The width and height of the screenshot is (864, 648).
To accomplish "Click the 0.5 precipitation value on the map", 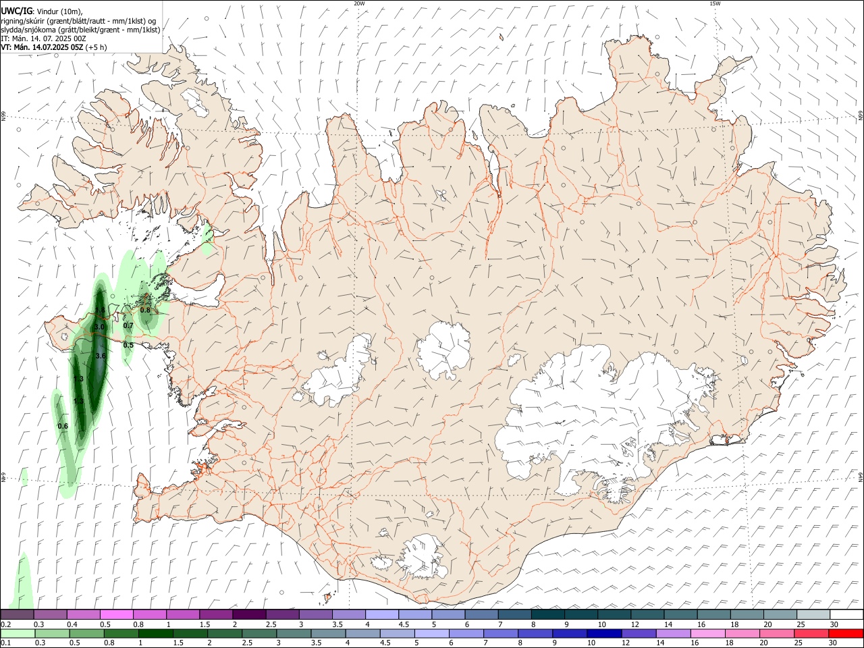I will point(128,345).
